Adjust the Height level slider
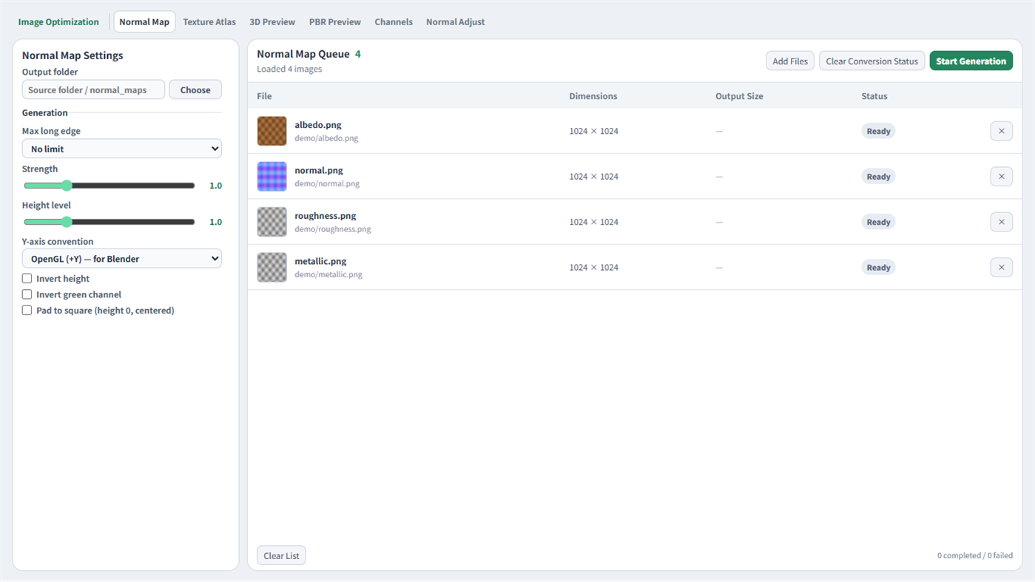The height and width of the screenshot is (582, 1035). tap(109, 222)
